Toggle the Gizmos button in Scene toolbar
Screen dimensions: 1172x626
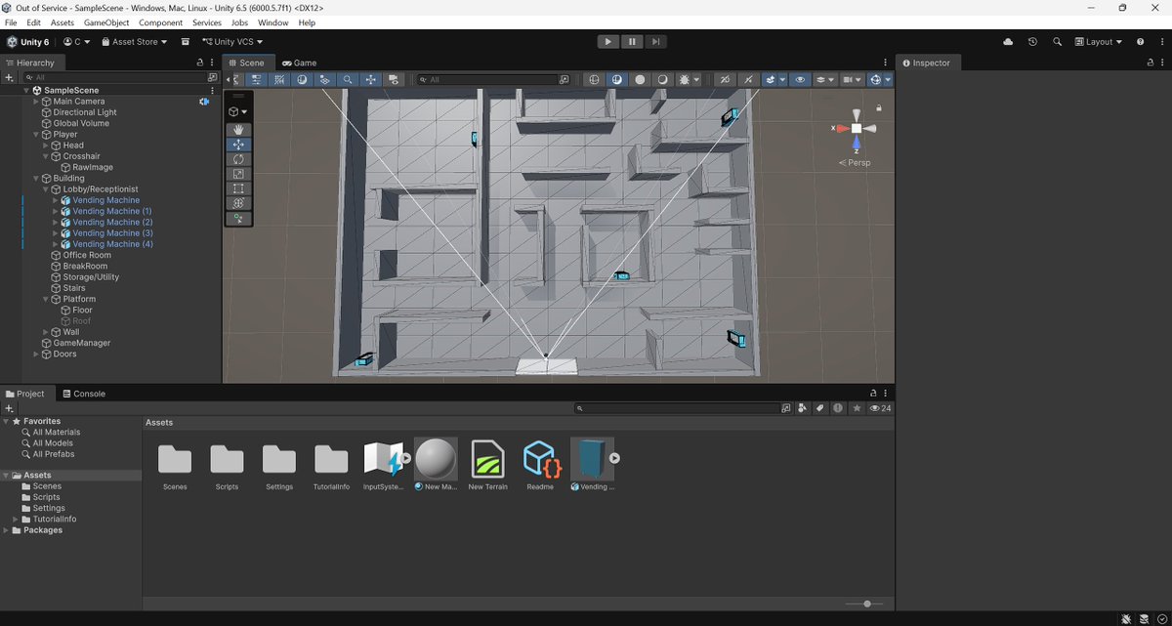point(875,80)
